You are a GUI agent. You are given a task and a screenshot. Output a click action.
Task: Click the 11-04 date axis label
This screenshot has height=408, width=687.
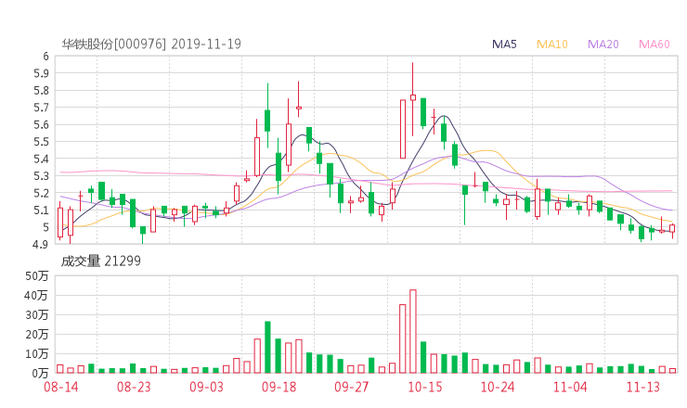pos(570,387)
